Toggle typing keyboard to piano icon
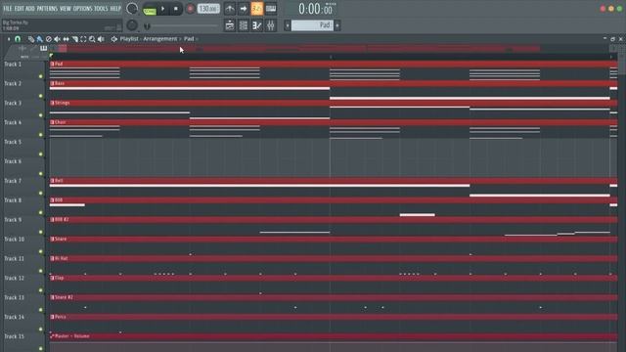 coord(271,9)
